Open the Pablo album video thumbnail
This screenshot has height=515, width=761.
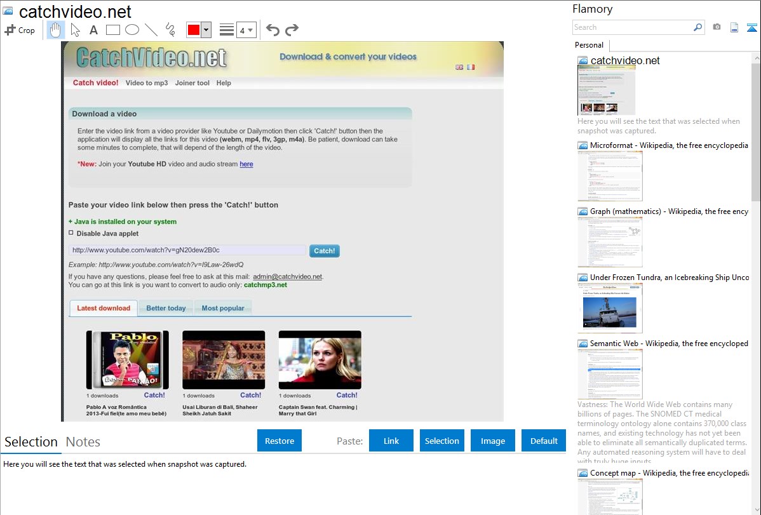point(128,359)
